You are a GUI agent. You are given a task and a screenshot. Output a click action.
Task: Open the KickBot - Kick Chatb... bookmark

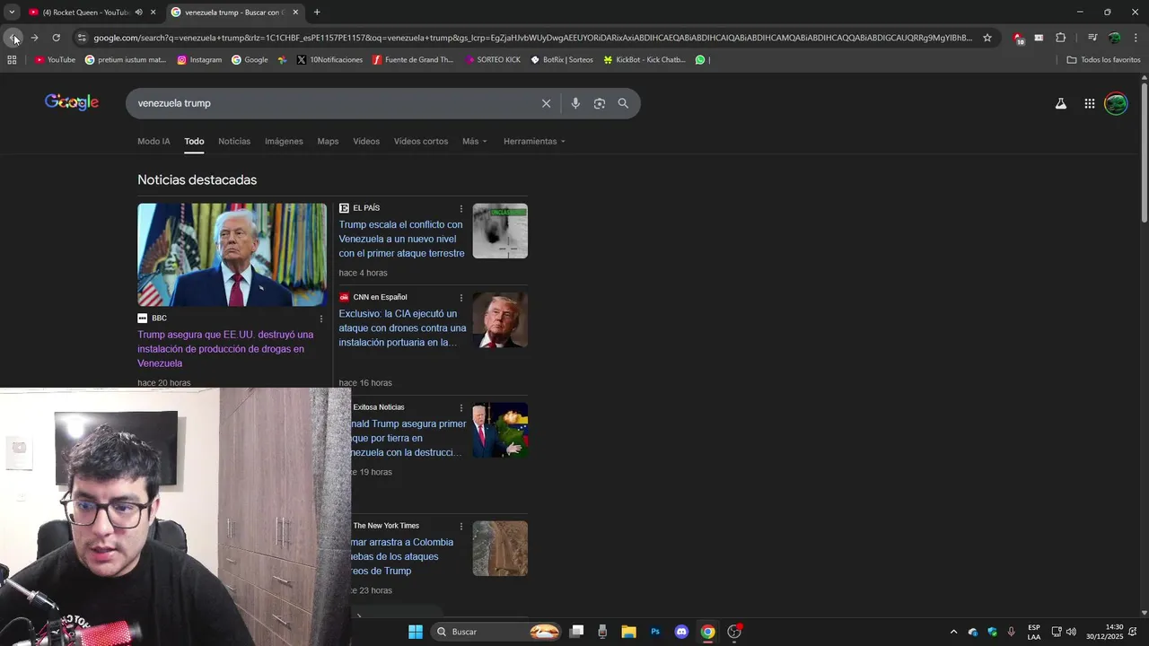645,60
